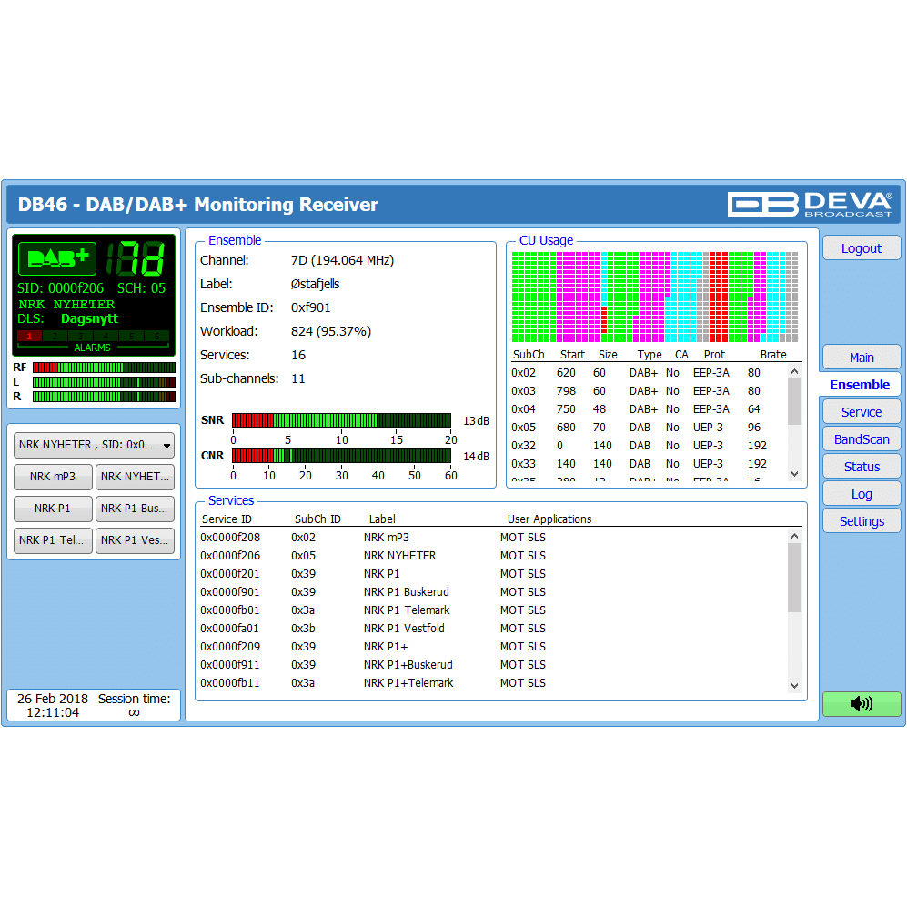Open the Service tab
The width and height of the screenshot is (907, 907).
pos(861,412)
